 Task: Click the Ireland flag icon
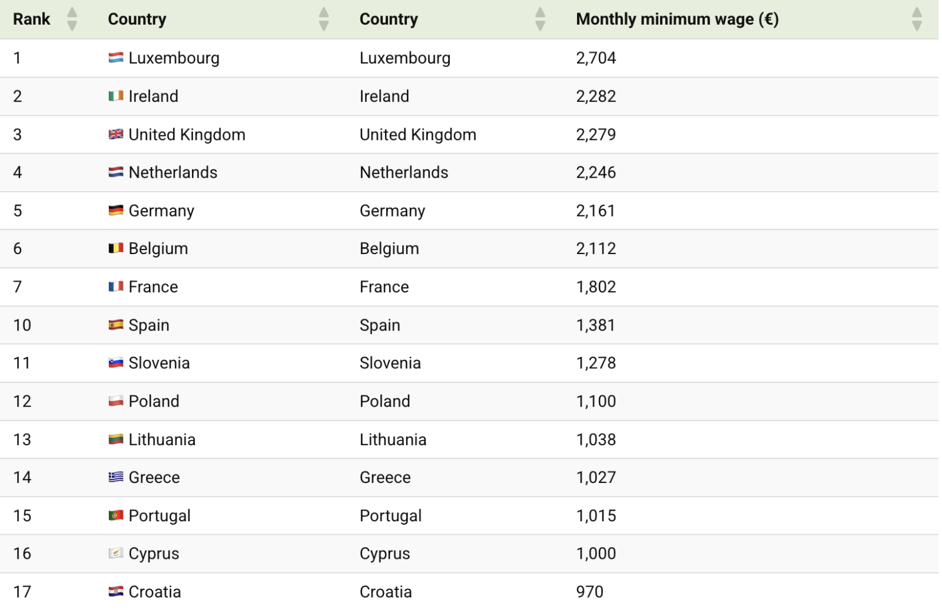116,96
